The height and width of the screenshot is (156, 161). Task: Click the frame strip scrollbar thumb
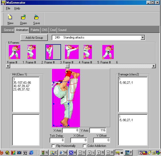pyautogui.click(x=67, y=66)
